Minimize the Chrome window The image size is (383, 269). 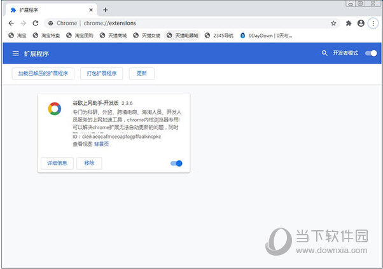[x=351, y=4]
